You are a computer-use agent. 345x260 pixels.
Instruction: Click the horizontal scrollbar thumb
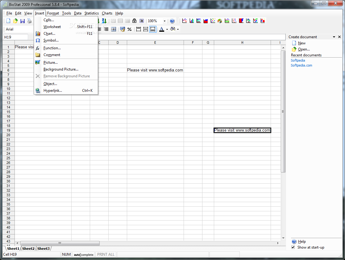60,243
